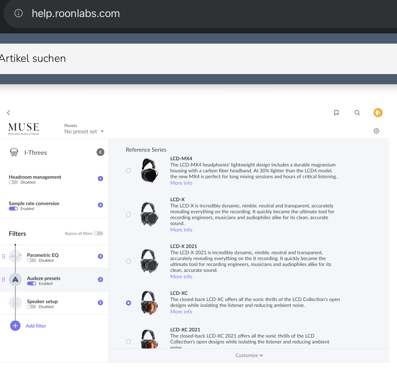Open the search magnifier icon

click(357, 113)
